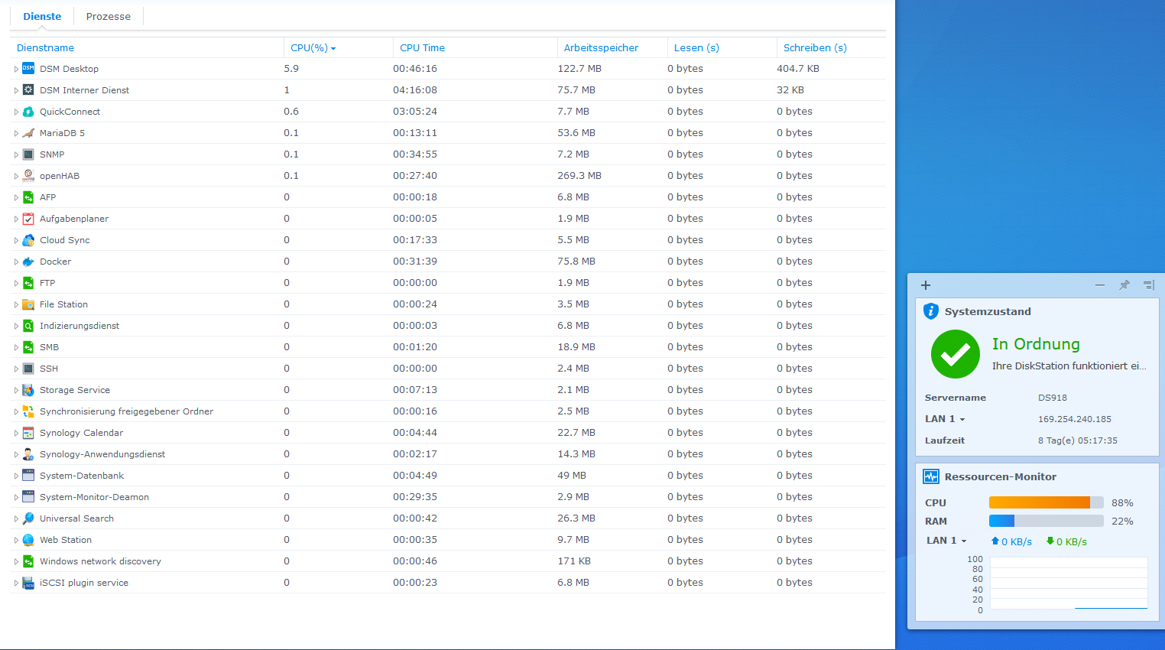Screen dimensions: 1165x650
Task: Click the SNMP service icon
Action: click(28, 154)
